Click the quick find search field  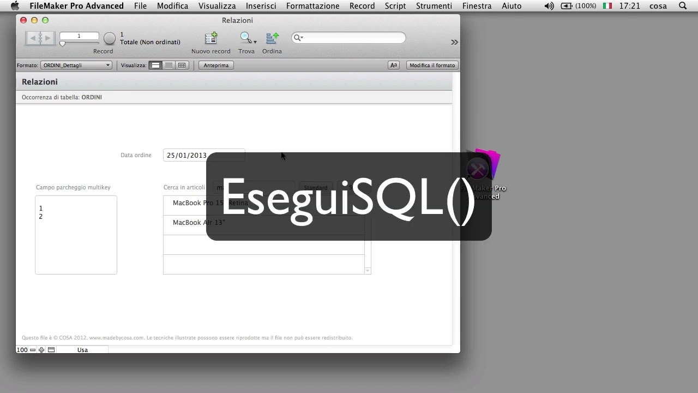[349, 38]
